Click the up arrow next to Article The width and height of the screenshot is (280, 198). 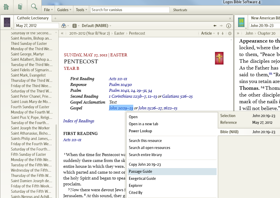(218, 33)
